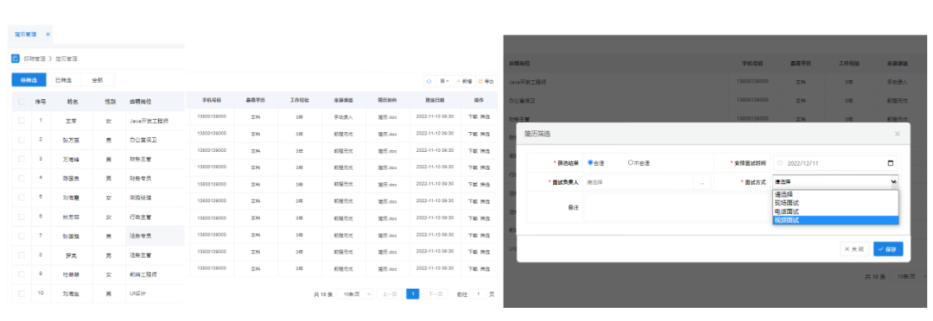Click the 新增 add button
Screen dimensions: 933x321
[464, 81]
